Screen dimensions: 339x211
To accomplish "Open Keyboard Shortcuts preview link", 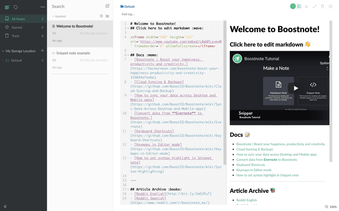I will coord(251,165).
